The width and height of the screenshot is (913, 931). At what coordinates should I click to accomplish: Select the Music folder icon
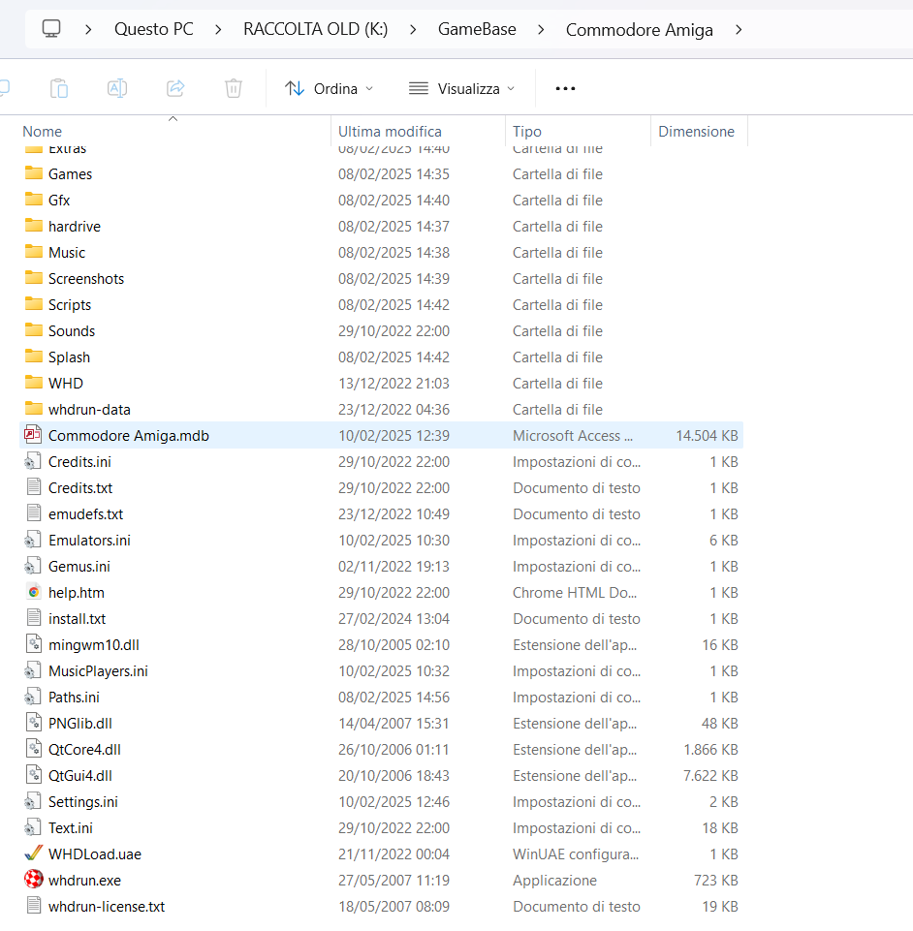click(34, 252)
